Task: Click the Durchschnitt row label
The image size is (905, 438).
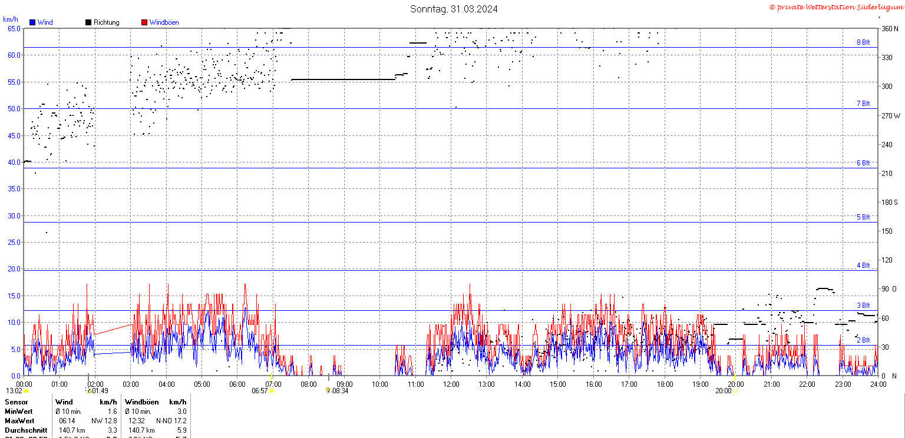Action: [x=26, y=430]
